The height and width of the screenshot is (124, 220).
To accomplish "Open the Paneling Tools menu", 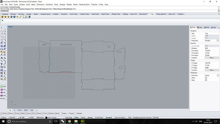I will [84, 5].
